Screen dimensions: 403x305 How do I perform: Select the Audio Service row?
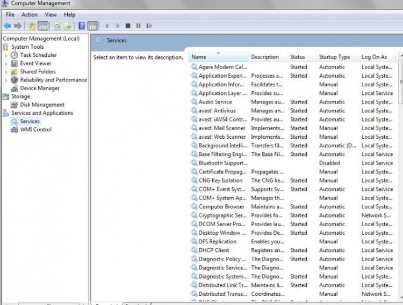click(x=292, y=102)
